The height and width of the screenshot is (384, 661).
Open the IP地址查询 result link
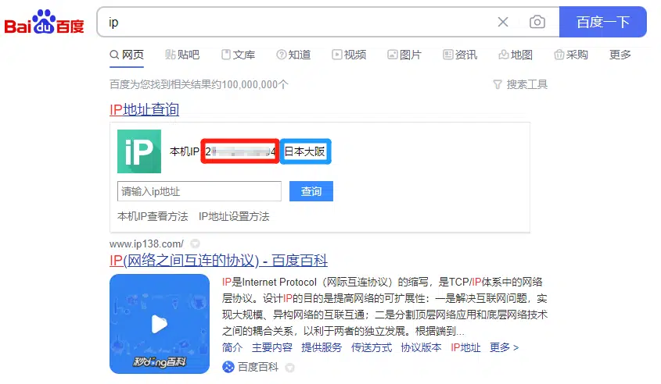pos(144,110)
